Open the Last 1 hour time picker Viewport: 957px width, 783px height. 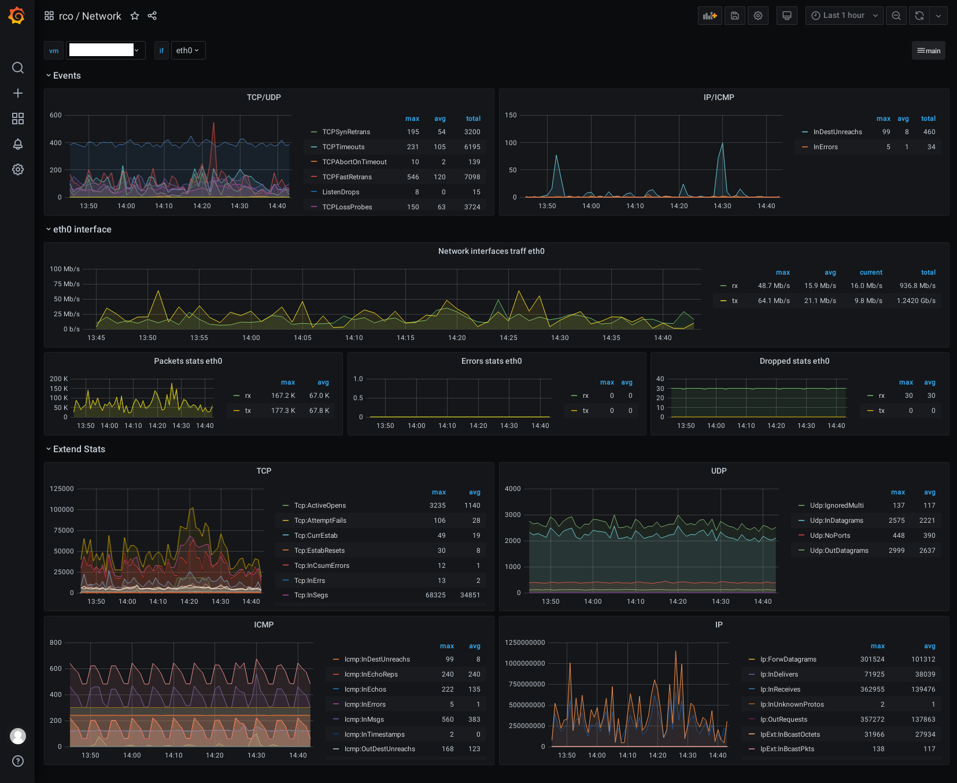(x=844, y=16)
